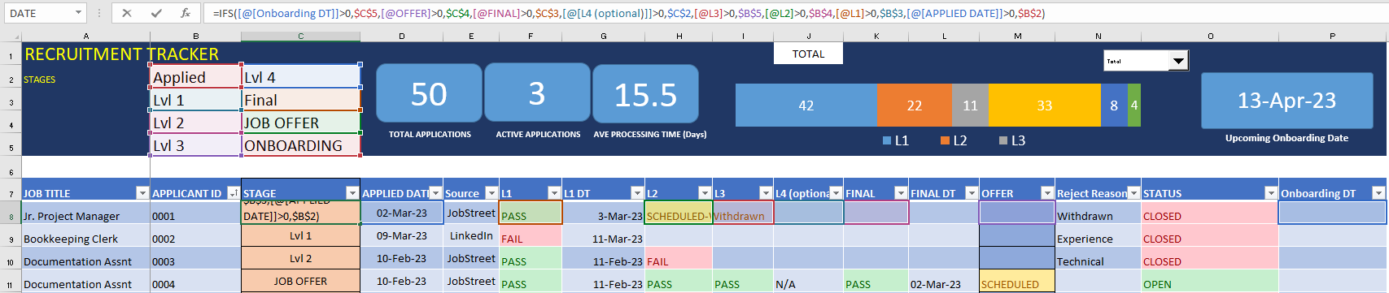Open the APPLICANT ID sort filter button
This screenshot has height=293, width=1389.
[234, 193]
